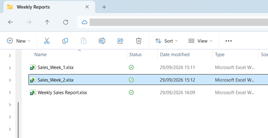Screen dimensions: 268x138
Task: Click the Weekly Reports folder icon in tab
Action: [x=10, y=7]
